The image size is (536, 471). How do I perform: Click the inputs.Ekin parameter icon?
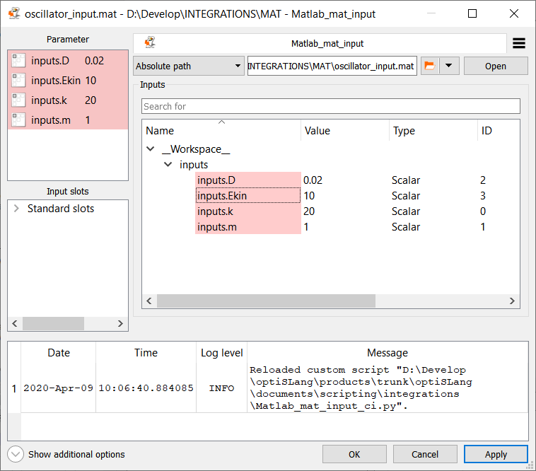click(x=19, y=81)
